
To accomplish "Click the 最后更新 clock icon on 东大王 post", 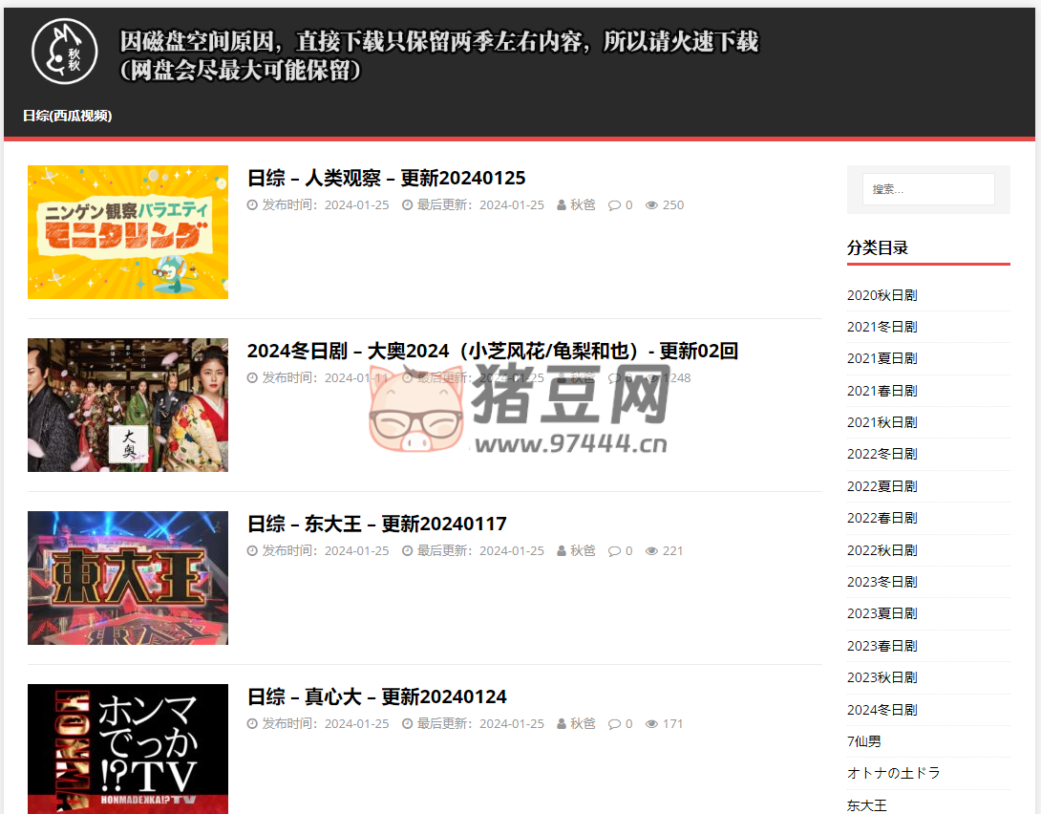I will point(408,550).
